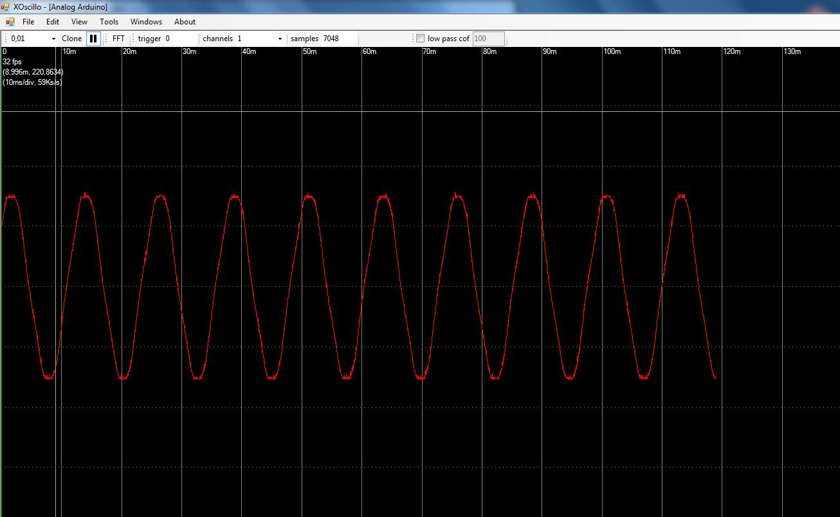Click the 130m time ruler marker
Screen dimensions: 840x517
[x=792, y=51]
